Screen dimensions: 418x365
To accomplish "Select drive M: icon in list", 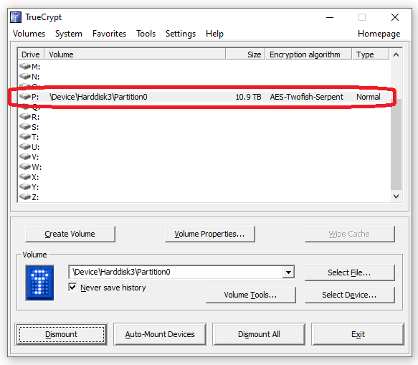I will [25, 66].
